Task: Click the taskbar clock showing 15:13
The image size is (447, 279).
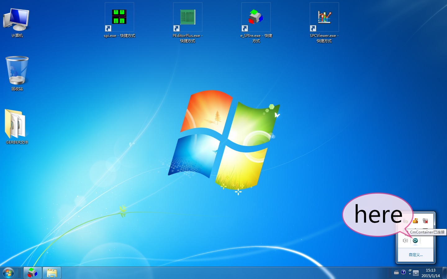Action: (x=431, y=273)
